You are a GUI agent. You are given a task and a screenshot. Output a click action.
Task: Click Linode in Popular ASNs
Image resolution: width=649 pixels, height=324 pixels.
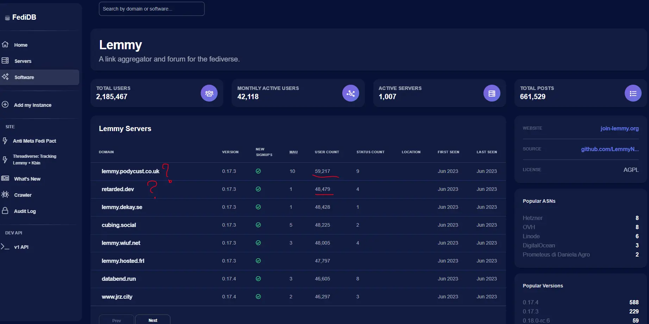[x=531, y=236]
